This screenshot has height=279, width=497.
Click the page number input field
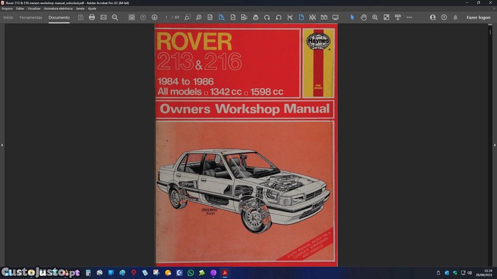point(167,17)
